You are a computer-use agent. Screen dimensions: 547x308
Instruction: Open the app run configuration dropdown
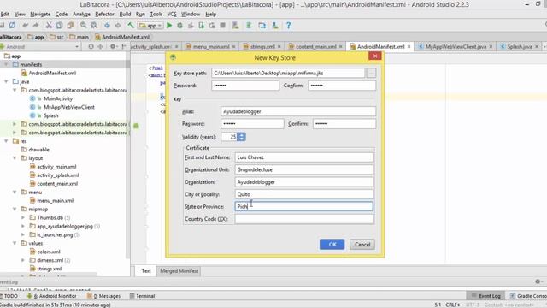click(150, 26)
